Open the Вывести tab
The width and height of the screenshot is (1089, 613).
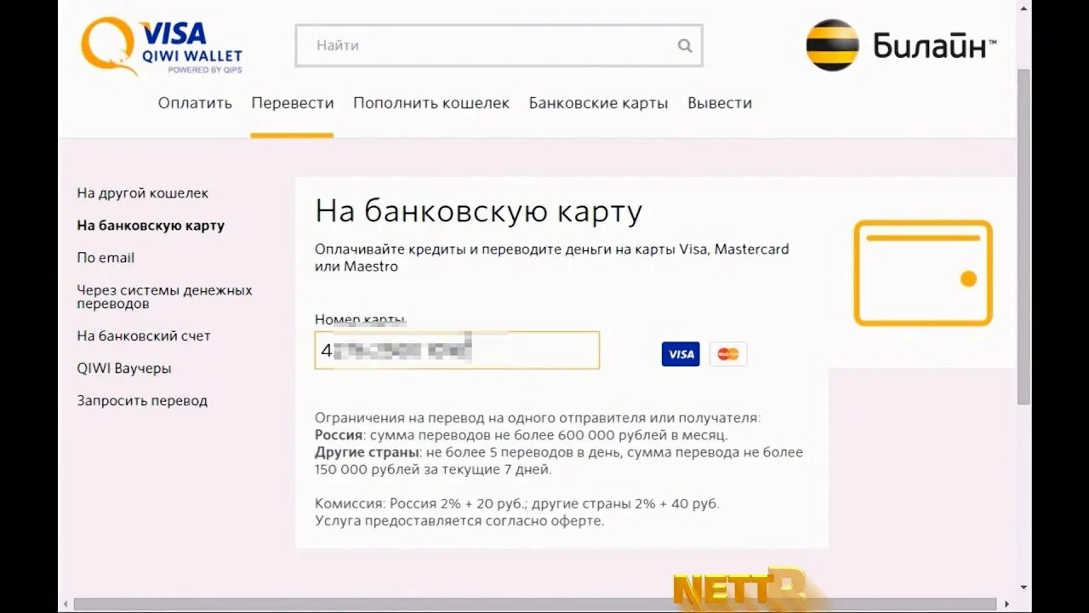point(720,103)
